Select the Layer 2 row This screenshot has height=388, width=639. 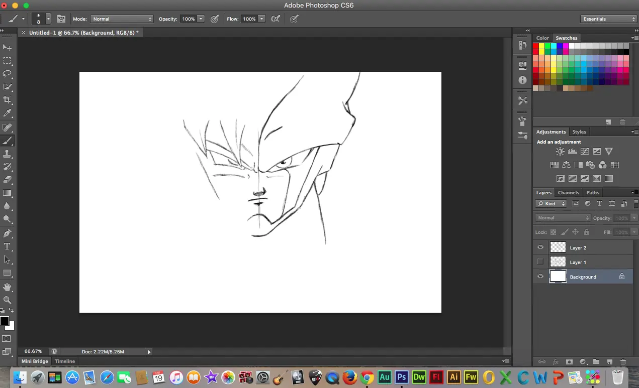[583, 247]
